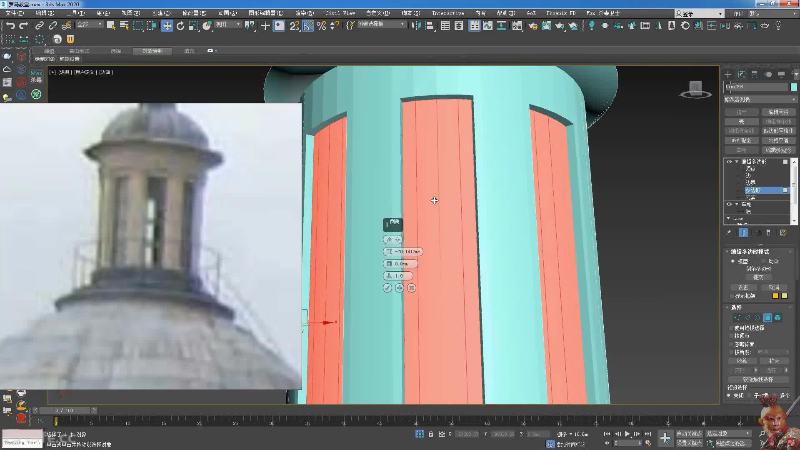Open 全部 selection filter dropdown
The height and width of the screenshot is (450, 800).
point(90,24)
